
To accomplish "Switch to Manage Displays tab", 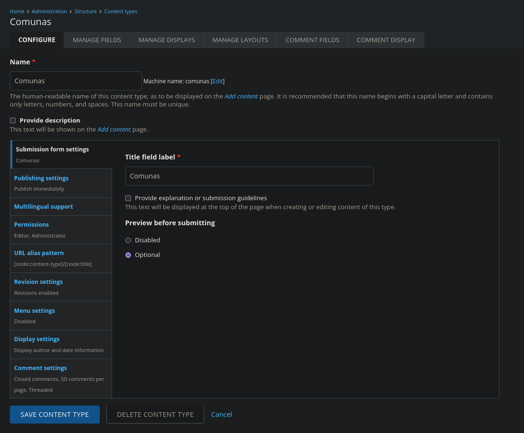I will pyautogui.click(x=166, y=40).
